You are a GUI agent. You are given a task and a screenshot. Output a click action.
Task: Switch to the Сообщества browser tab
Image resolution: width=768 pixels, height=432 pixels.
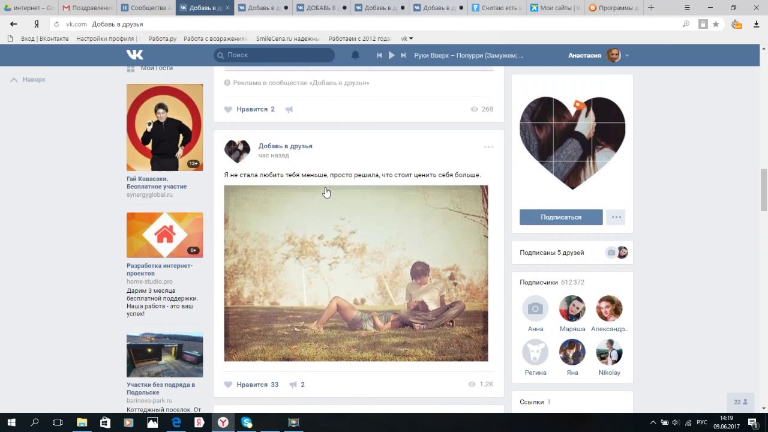[x=146, y=8]
